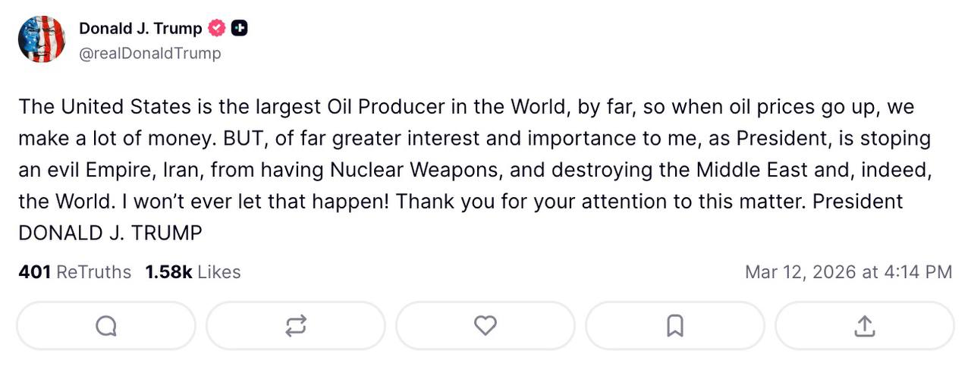971x379 pixels.
Task: Click the Mar 12, 2026 timestamp
Action: (848, 272)
